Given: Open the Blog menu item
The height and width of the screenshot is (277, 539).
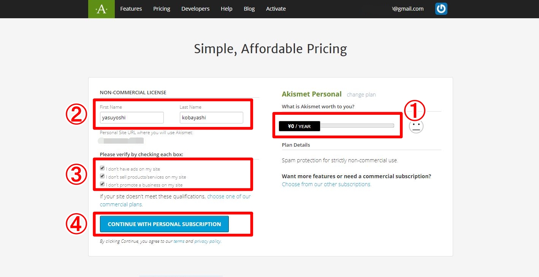Looking at the screenshot, I should click(249, 9).
